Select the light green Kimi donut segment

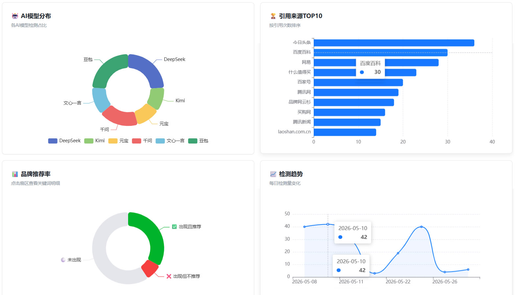click(x=156, y=98)
